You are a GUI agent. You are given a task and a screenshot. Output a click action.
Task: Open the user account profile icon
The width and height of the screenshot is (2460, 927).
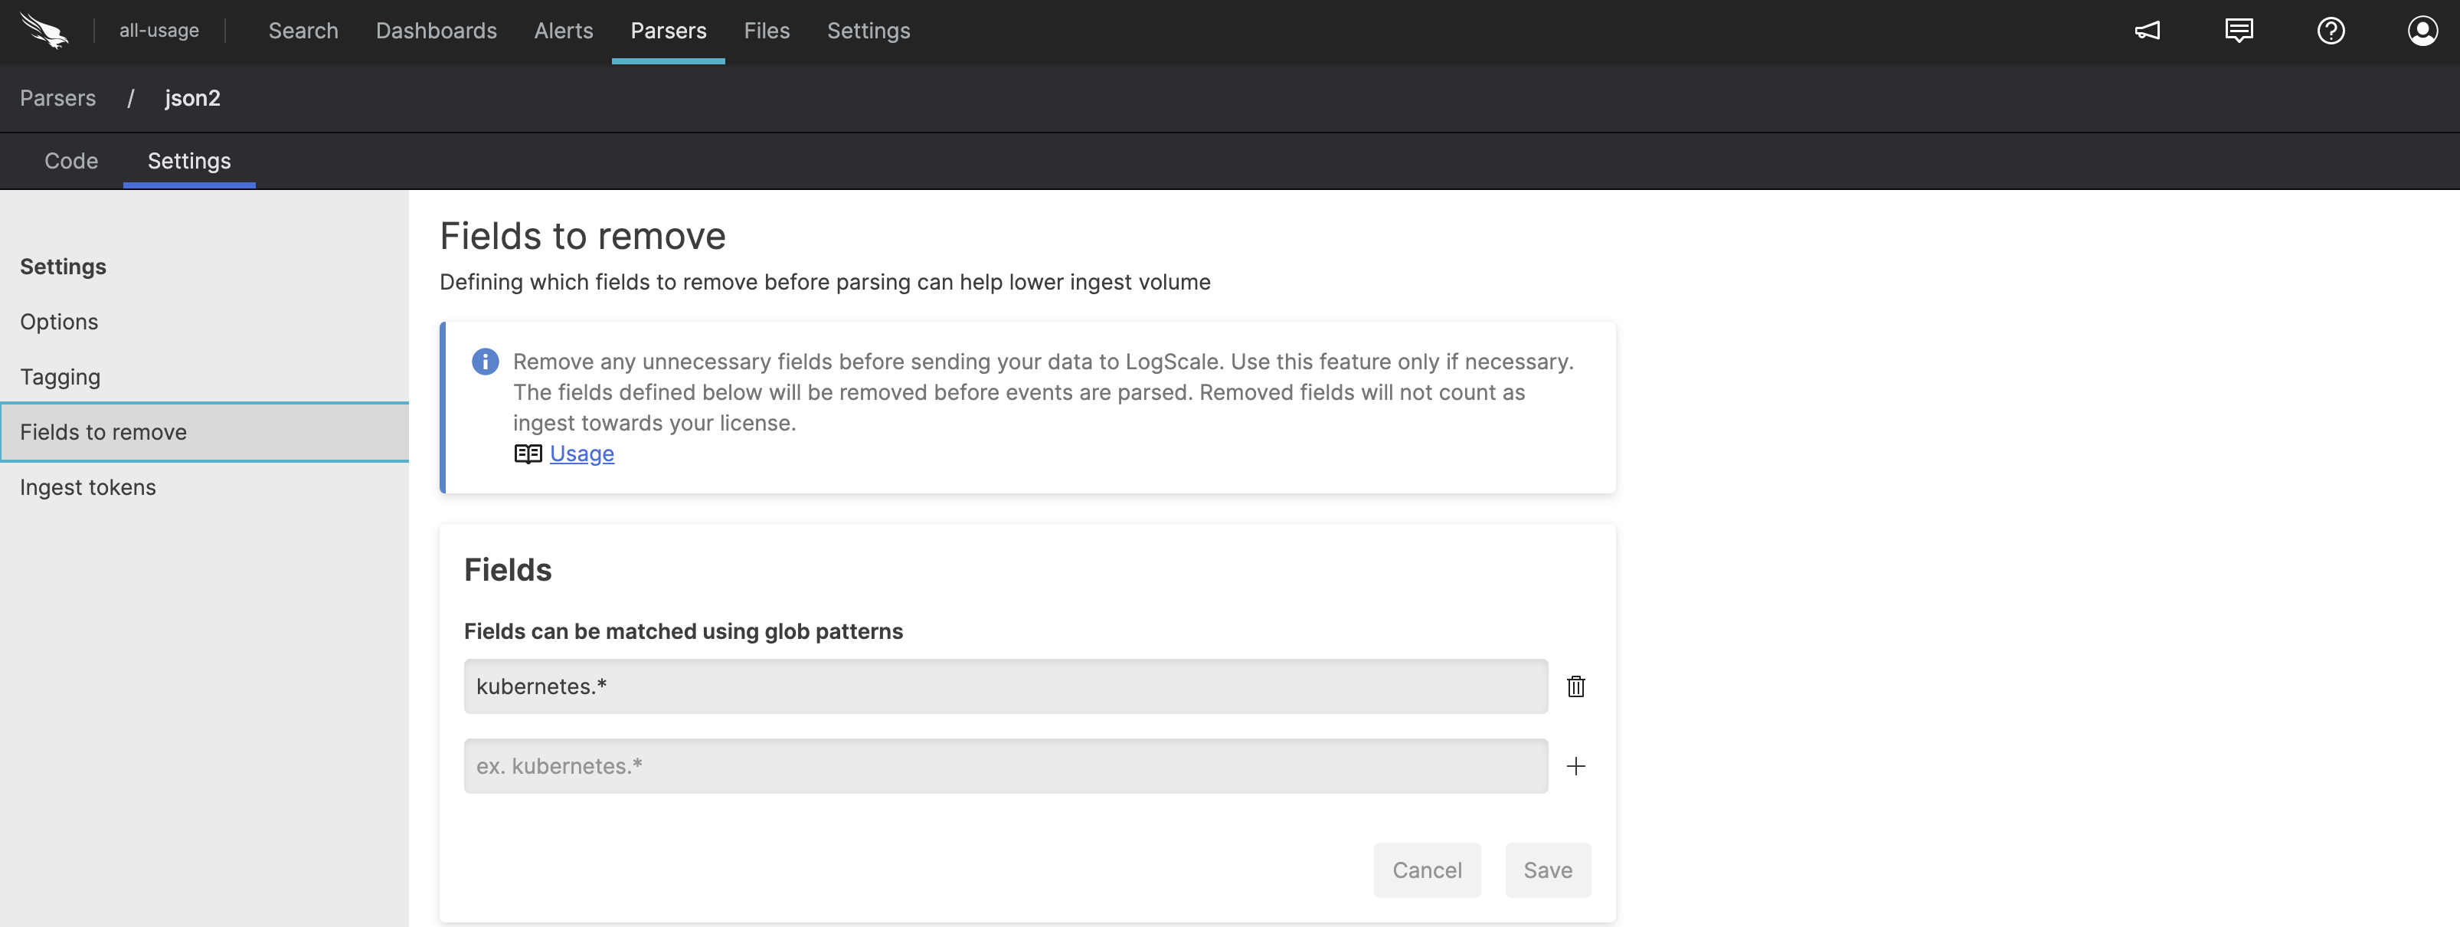click(x=2422, y=31)
